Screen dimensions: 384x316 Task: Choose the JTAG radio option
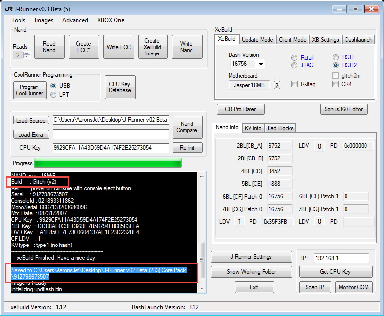point(294,65)
